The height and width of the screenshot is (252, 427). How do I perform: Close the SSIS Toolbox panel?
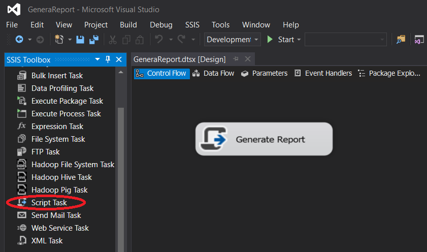(119, 59)
